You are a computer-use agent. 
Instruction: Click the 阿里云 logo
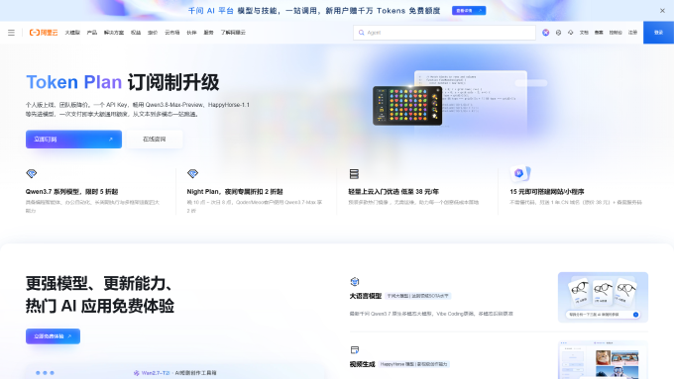click(x=44, y=33)
